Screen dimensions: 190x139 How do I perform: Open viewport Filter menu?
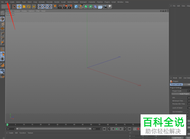tap(38, 11)
